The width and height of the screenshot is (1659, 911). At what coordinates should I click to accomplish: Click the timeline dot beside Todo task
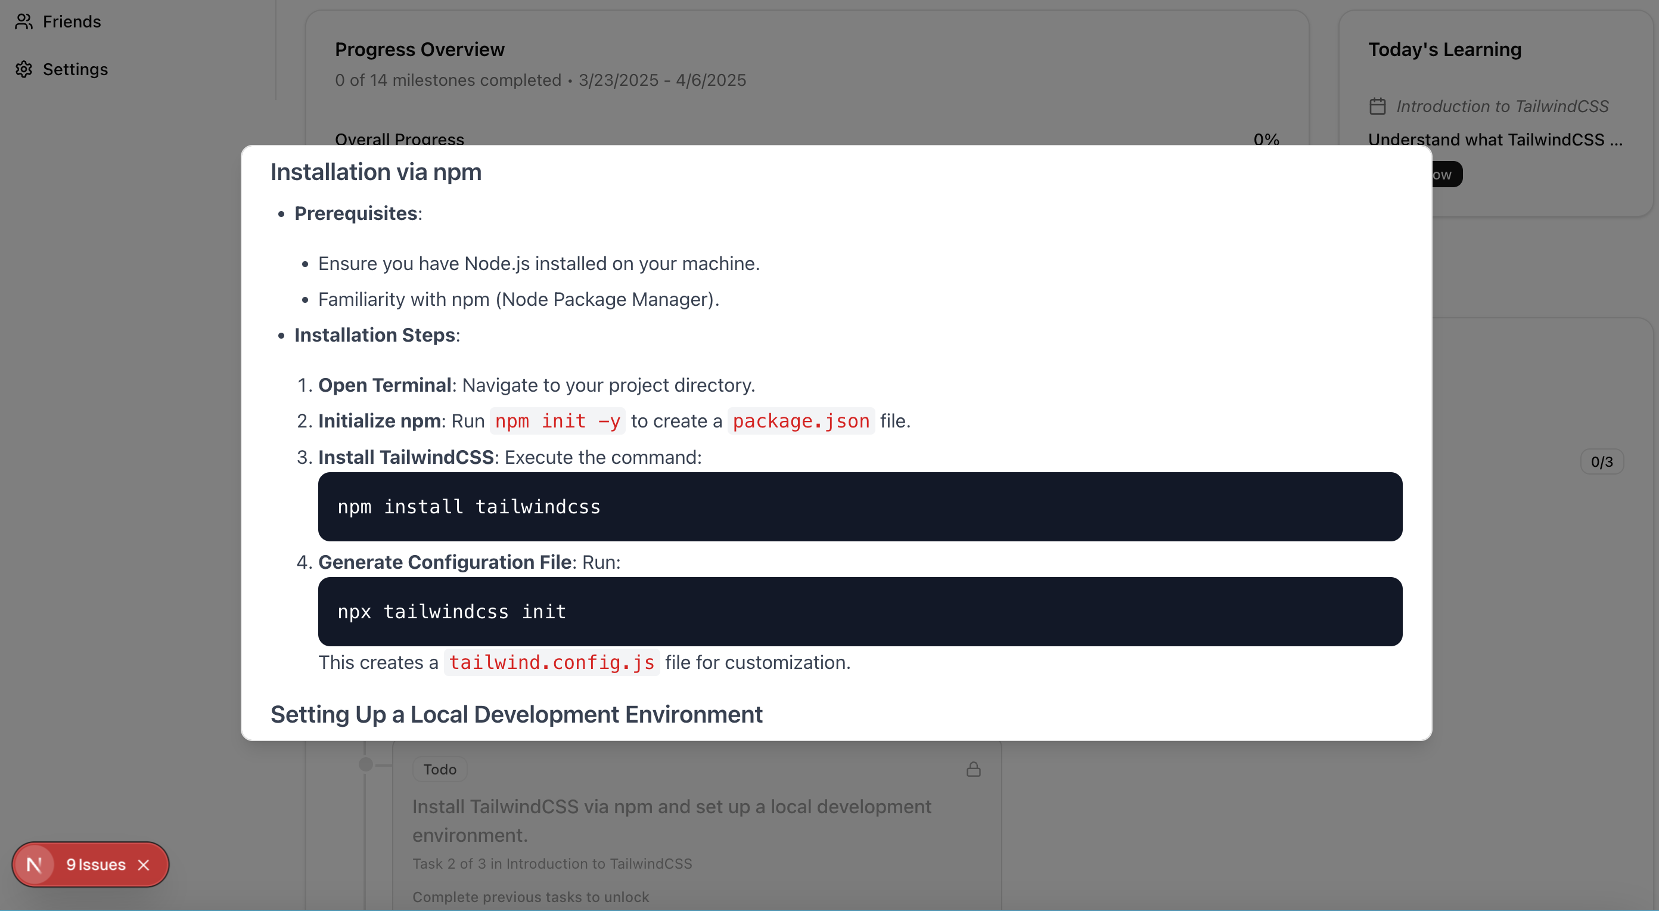366,764
